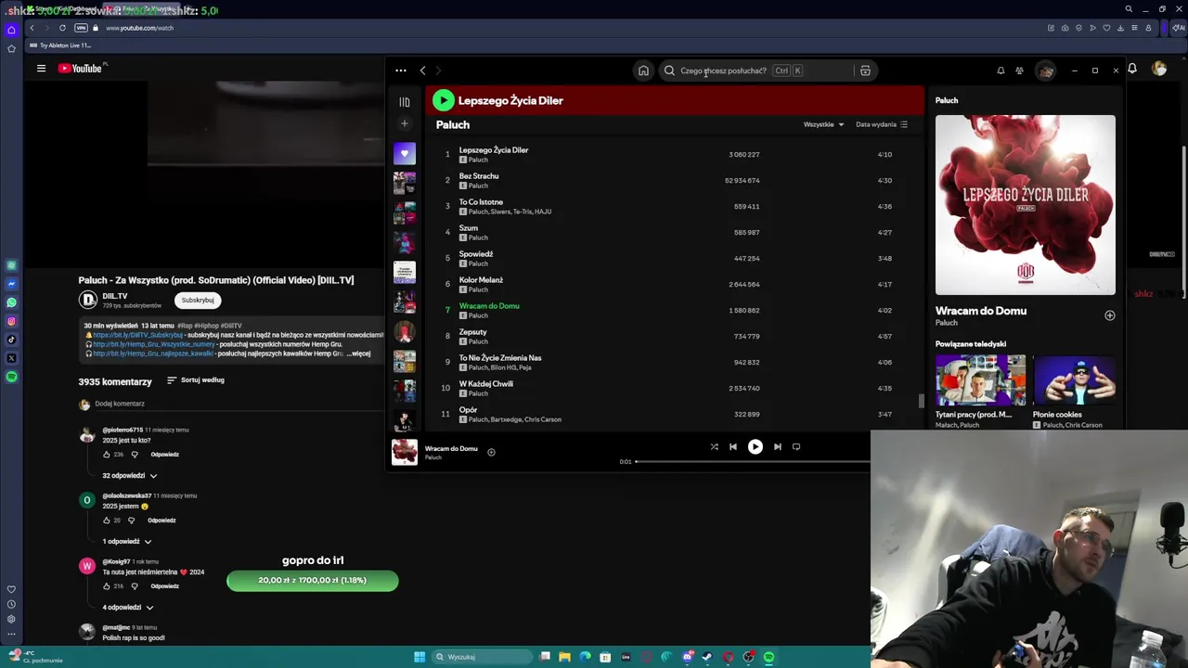Image resolution: width=1188 pixels, height=668 pixels.
Task: Toggle shuffle in Spotify player
Action: point(715,446)
